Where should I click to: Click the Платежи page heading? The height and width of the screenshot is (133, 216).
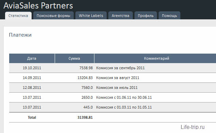(20, 35)
